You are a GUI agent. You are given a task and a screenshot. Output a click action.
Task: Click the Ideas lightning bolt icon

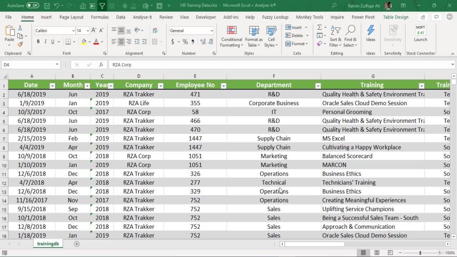[x=371, y=31]
